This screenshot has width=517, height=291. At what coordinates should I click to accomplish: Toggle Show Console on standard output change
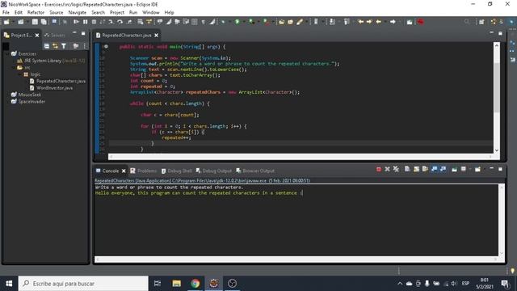tap(435, 169)
